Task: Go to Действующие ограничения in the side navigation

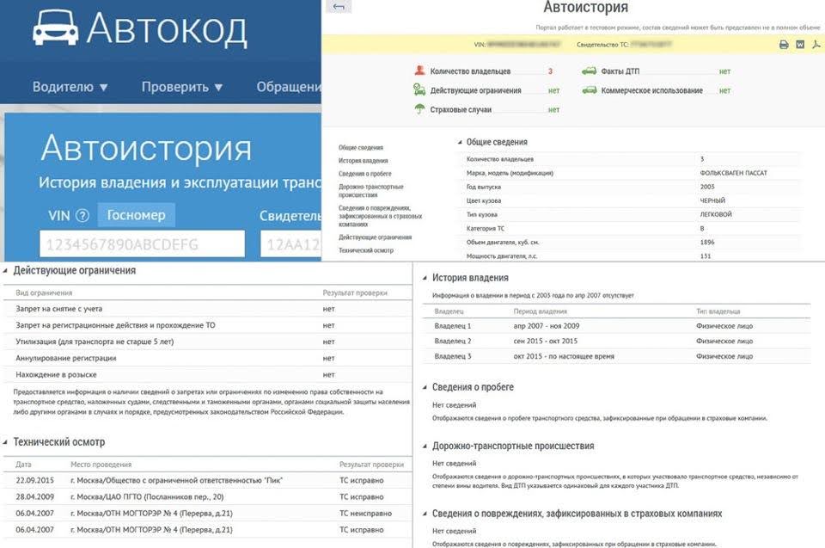Action: (x=376, y=237)
